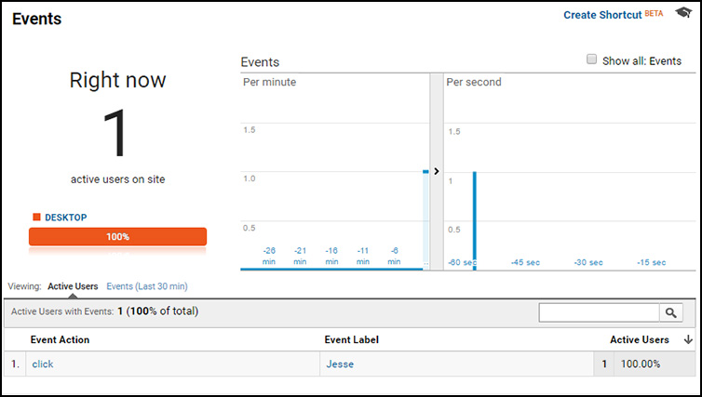The image size is (702, 397).
Task: Click the orange 100% desktop bar
Action: (117, 237)
